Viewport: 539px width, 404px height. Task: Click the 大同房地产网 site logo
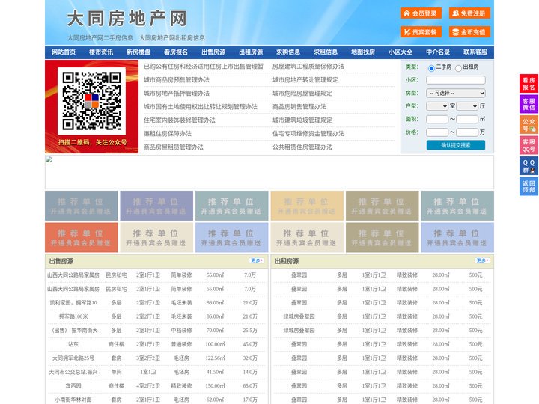pyautogui.click(x=127, y=18)
